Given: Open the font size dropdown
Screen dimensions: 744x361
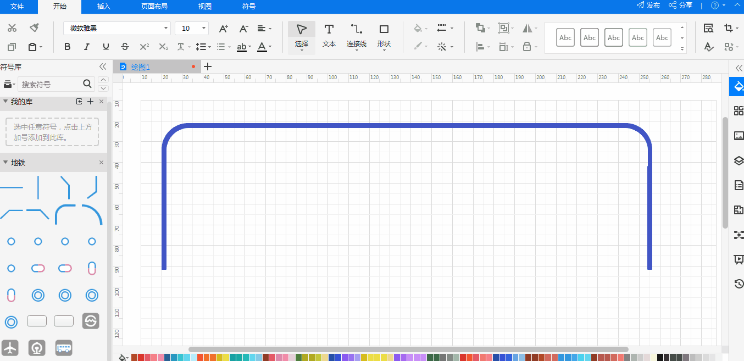Looking at the screenshot, I should coord(192,29).
